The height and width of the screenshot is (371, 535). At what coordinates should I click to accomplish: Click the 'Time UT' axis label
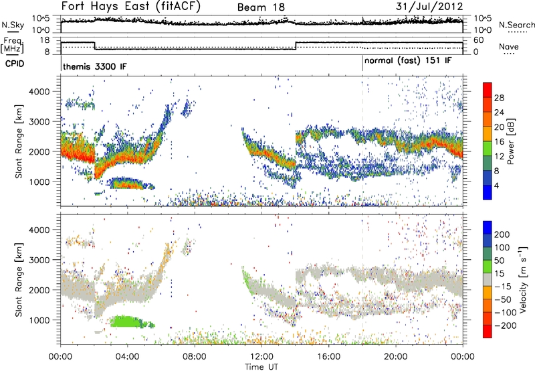pos(261,367)
